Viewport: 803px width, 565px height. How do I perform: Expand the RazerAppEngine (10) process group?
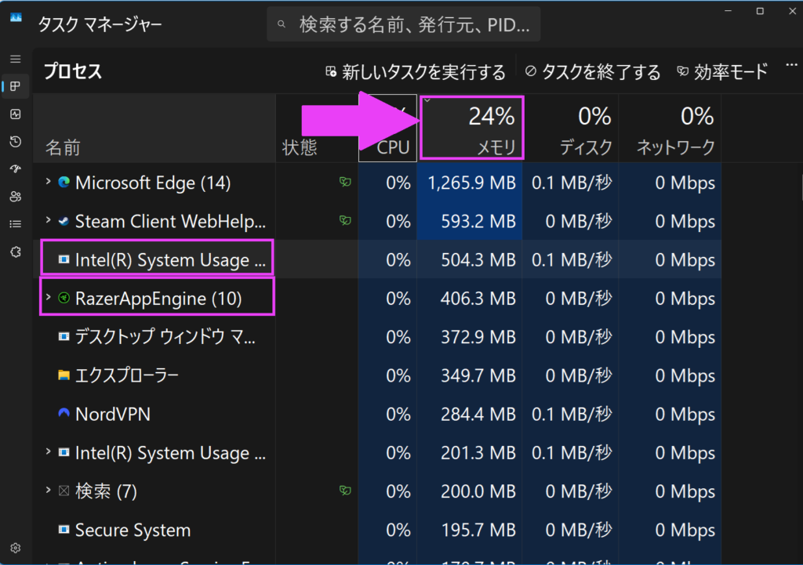(49, 299)
